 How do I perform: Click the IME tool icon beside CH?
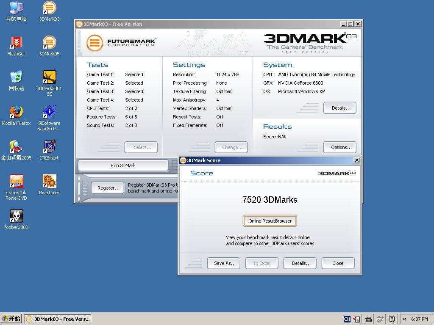[x=356, y=319]
